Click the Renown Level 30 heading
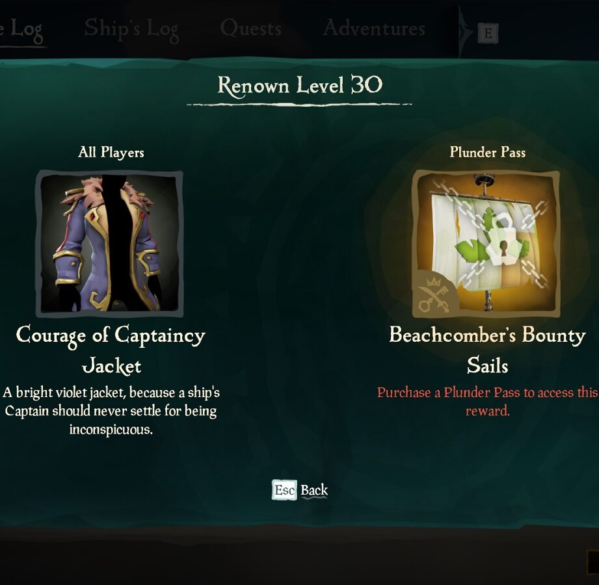Screen dimensions: 599x585 point(300,86)
